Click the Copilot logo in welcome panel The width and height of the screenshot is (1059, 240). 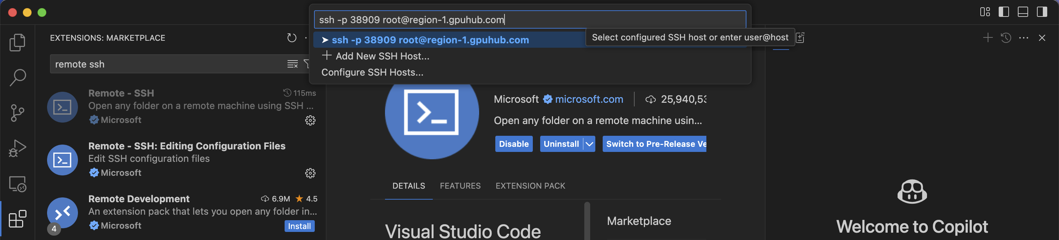(x=912, y=191)
